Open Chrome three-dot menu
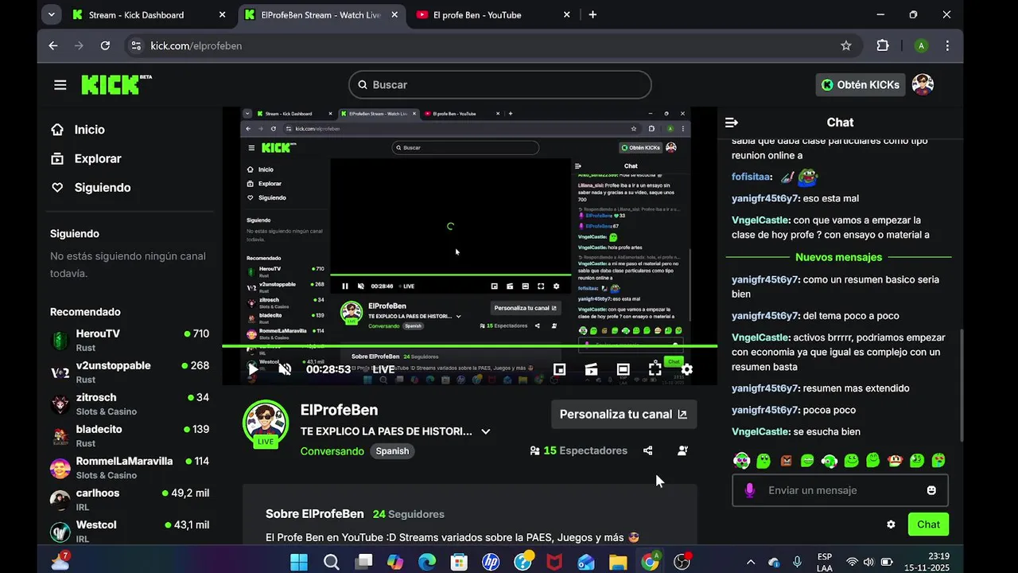 point(947,45)
